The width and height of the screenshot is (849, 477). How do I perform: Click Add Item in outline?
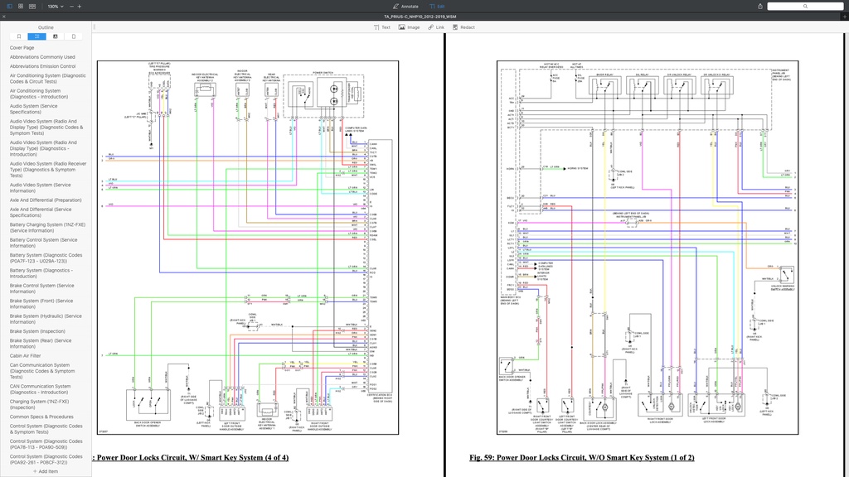(x=46, y=471)
